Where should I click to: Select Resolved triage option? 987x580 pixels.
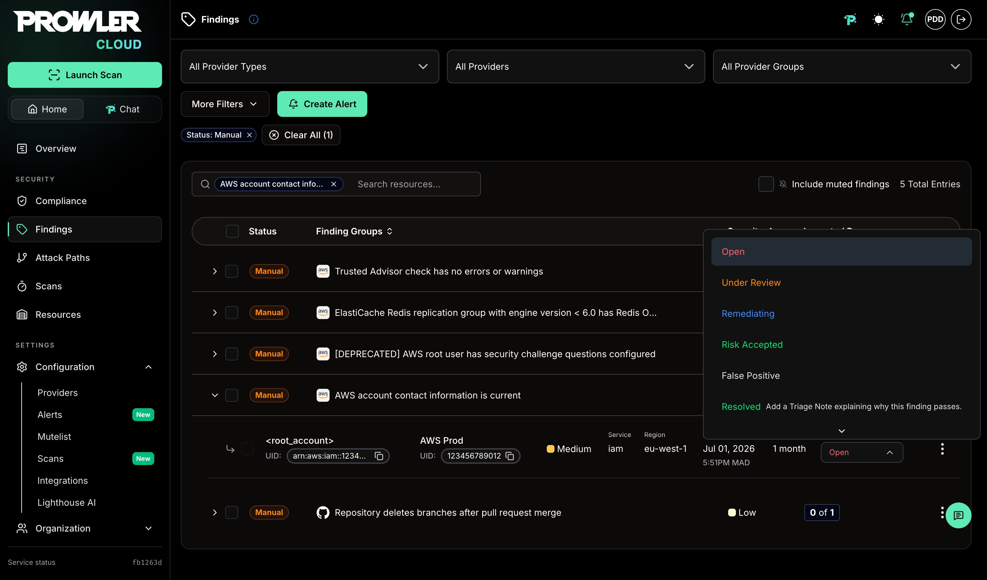point(841,406)
